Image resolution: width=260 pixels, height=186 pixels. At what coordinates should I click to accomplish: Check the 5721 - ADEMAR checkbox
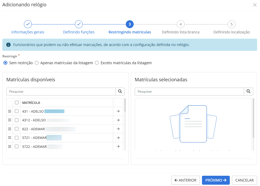(x=17, y=138)
